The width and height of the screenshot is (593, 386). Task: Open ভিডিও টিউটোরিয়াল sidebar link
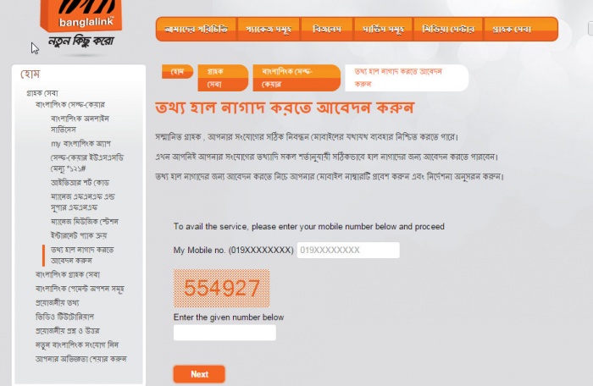pos(64,317)
